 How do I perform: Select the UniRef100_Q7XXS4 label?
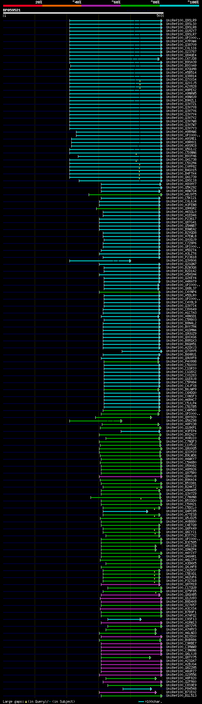point(181,79)
